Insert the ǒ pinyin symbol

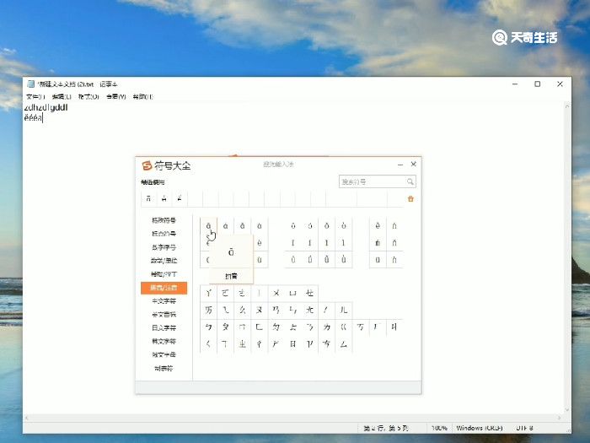click(327, 226)
